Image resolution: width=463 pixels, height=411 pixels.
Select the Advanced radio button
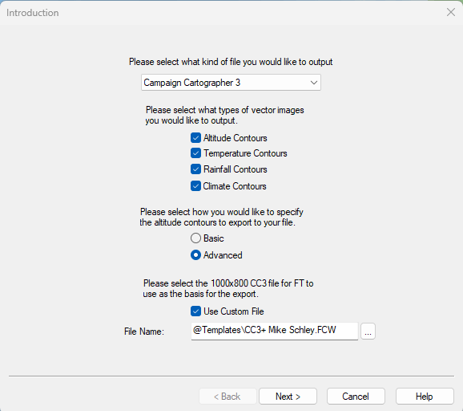195,255
